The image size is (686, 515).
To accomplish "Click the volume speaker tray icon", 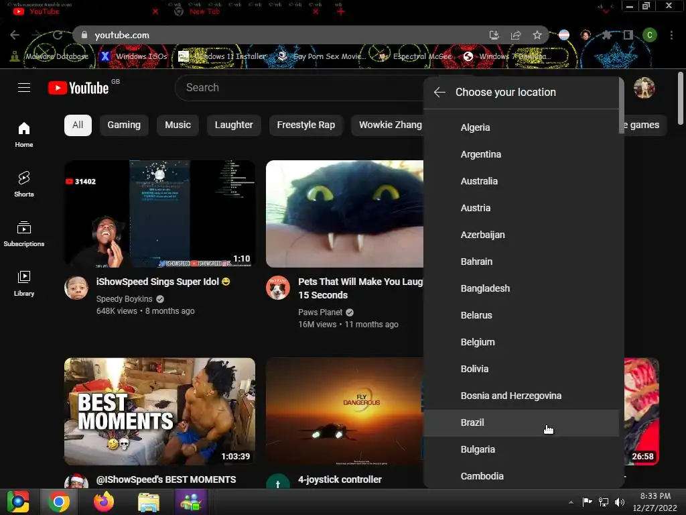I will click(x=620, y=502).
